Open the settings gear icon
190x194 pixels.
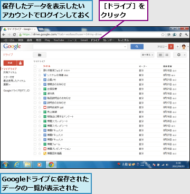(x=179, y=55)
